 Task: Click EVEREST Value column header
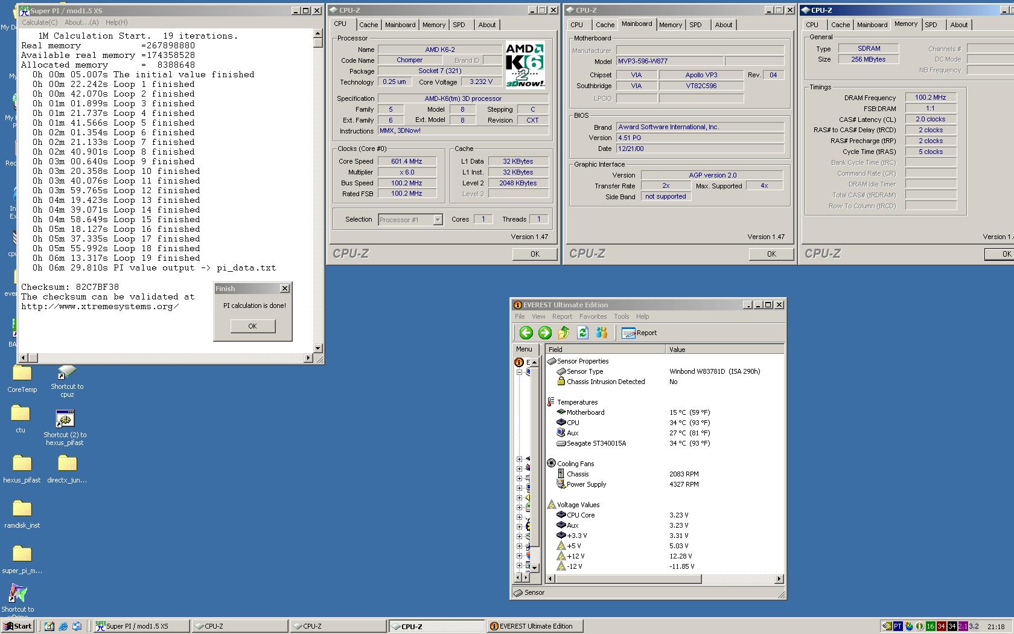click(x=725, y=350)
